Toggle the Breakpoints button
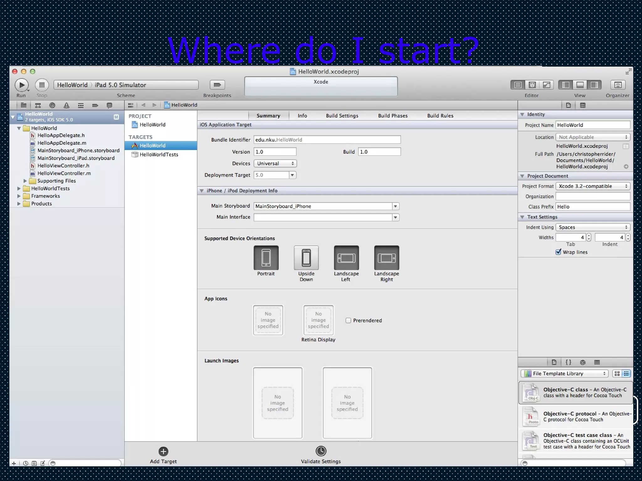642x481 pixels. 217,85
